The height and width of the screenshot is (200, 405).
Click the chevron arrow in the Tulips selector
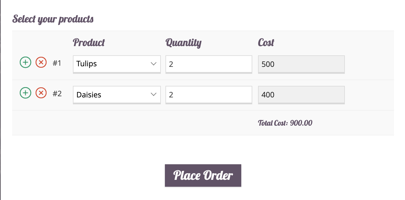154,64
